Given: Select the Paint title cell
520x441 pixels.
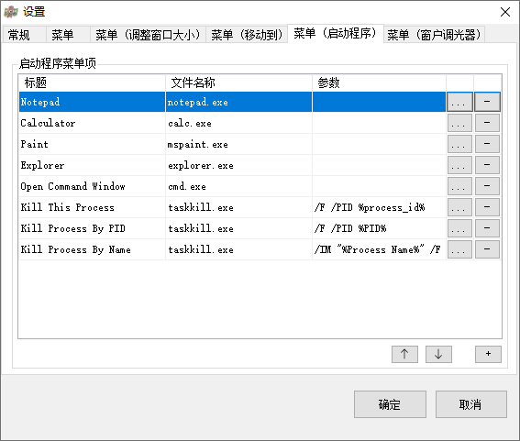Looking at the screenshot, I should (x=92, y=144).
